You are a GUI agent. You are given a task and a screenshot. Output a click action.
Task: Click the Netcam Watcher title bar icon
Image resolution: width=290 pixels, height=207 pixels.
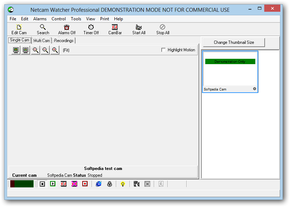tap(11, 10)
